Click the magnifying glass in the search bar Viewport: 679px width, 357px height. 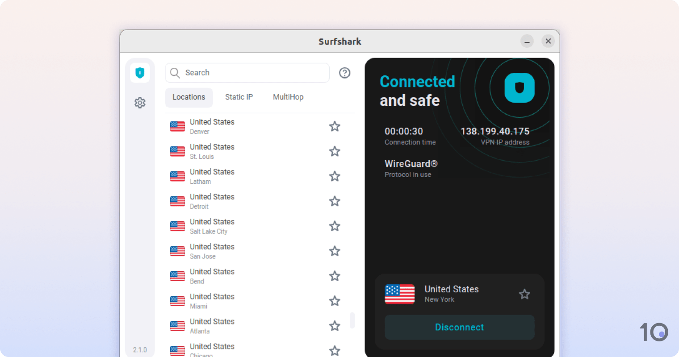tap(175, 72)
